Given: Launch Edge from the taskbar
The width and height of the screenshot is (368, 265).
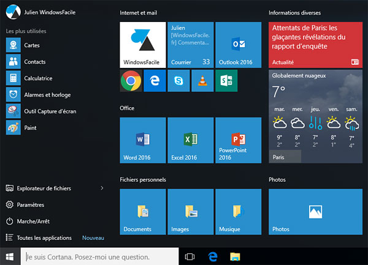Looking at the screenshot, I should pyautogui.click(x=213, y=256).
